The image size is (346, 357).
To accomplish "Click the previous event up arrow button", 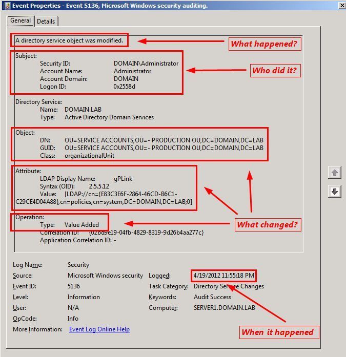I will pyautogui.click(x=334, y=172).
